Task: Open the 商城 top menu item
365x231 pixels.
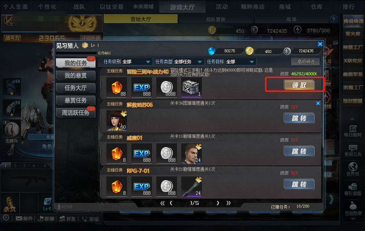Action: pyautogui.click(x=285, y=7)
